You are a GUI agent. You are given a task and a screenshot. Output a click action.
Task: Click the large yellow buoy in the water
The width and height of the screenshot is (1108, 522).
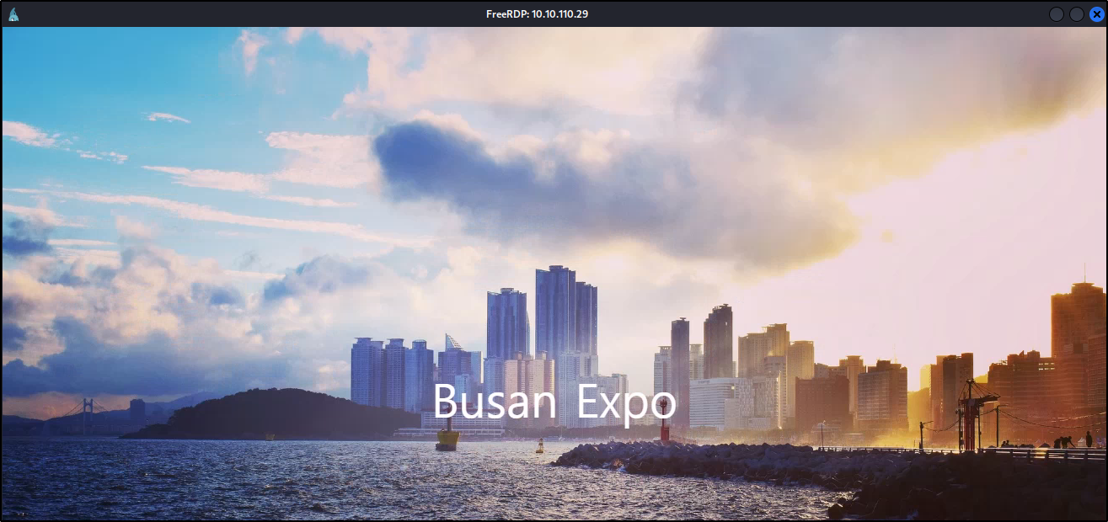447,439
